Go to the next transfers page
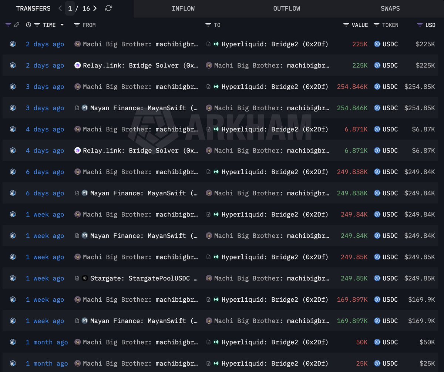This screenshot has height=372, width=444. pyautogui.click(x=95, y=8)
